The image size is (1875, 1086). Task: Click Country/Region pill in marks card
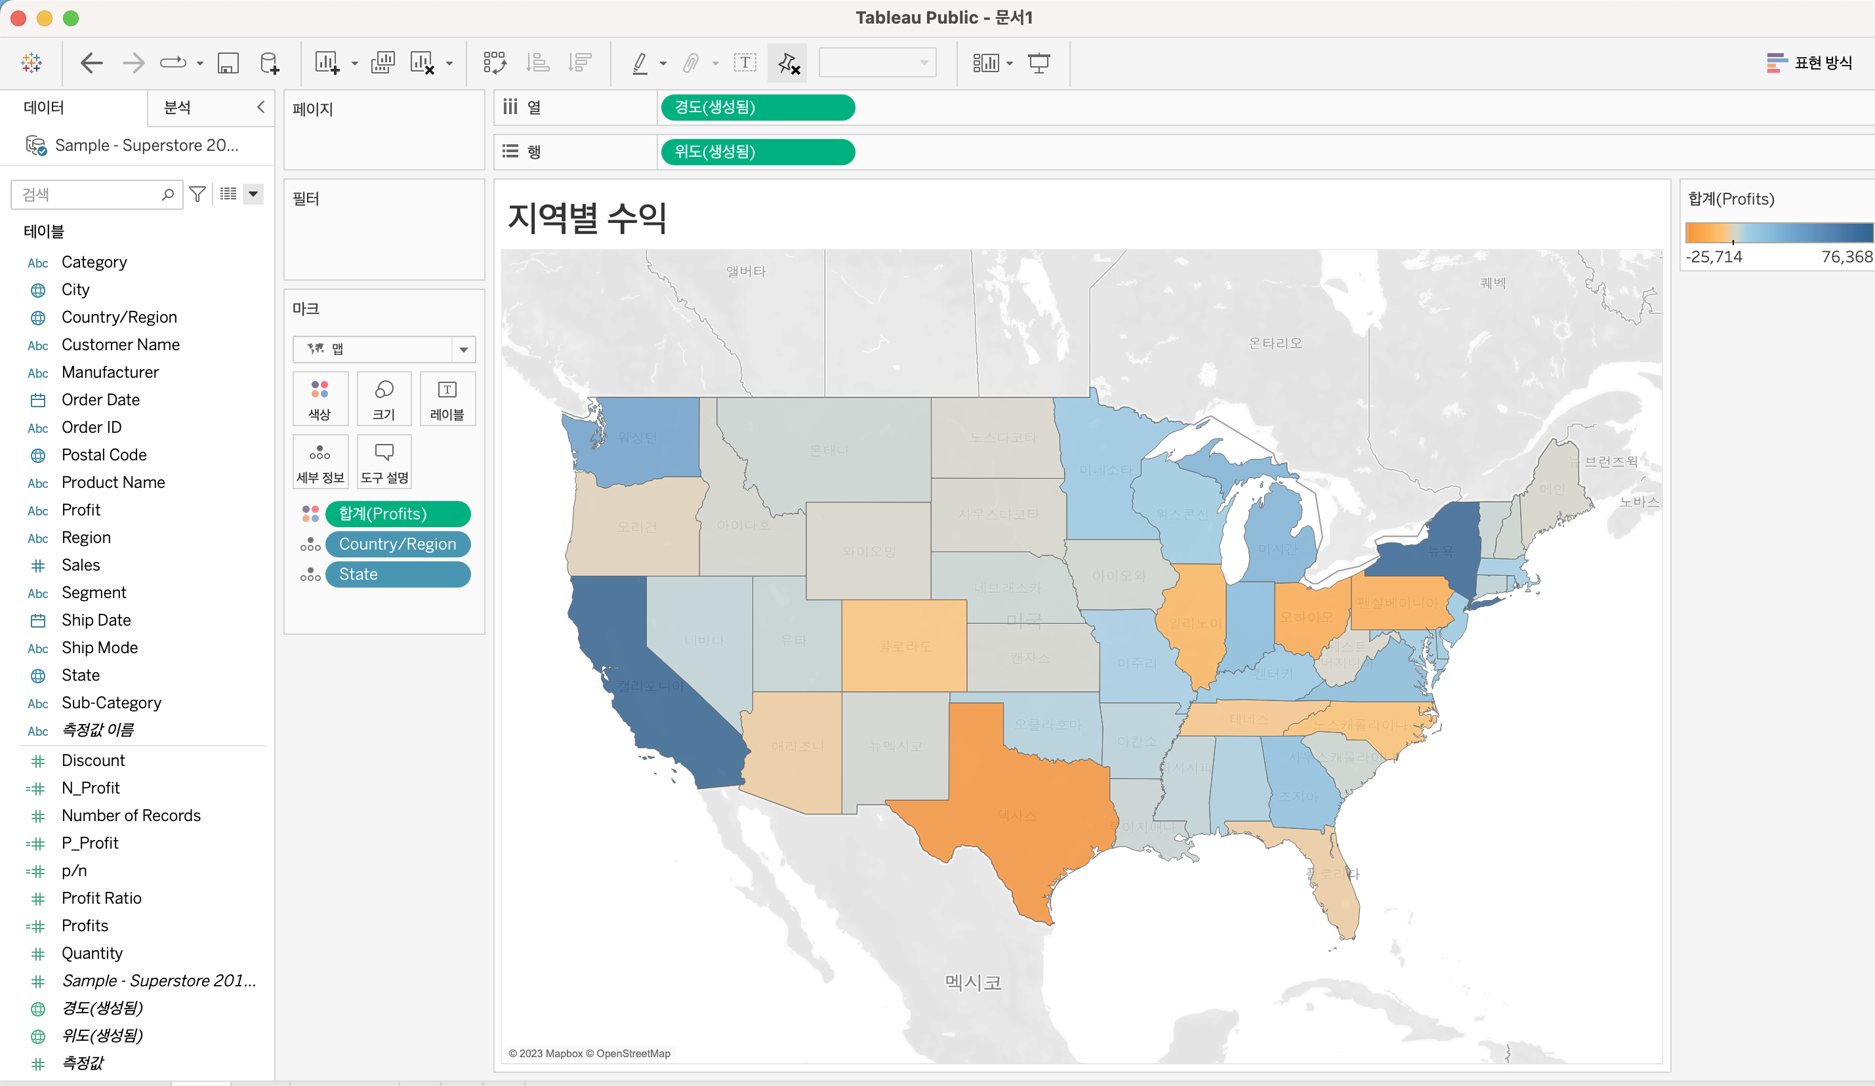pos(398,544)
